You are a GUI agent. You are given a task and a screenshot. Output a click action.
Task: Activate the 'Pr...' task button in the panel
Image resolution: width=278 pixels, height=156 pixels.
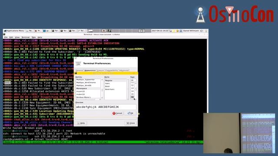(x=38, y=31)
